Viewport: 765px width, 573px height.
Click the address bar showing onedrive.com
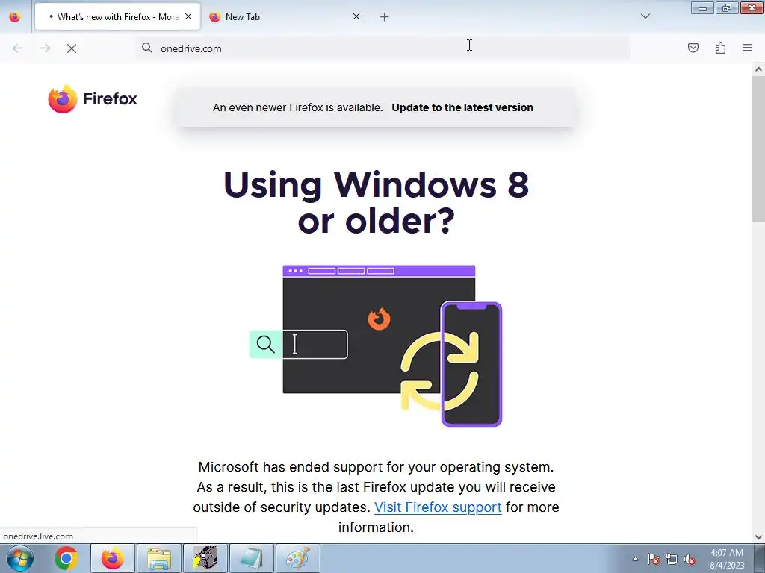point(383,48)
